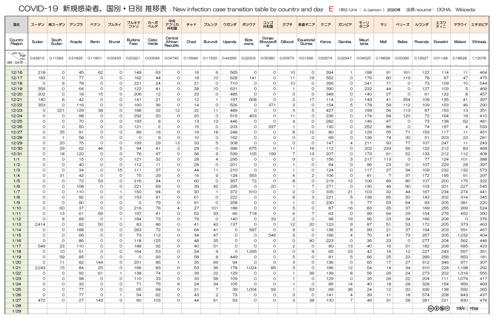Click the Country/Region header cell
Image resolution: width=494 pixels, height=317 pixels.
[16, 42]
